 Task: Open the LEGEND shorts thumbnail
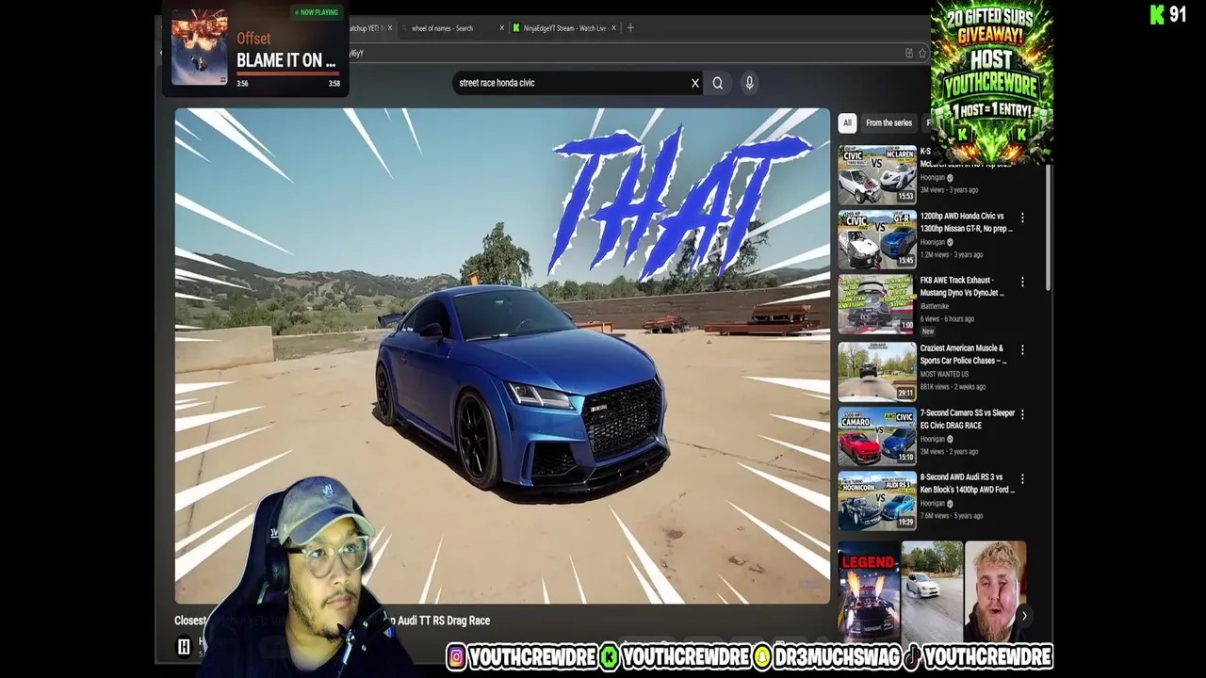[869, 591]
